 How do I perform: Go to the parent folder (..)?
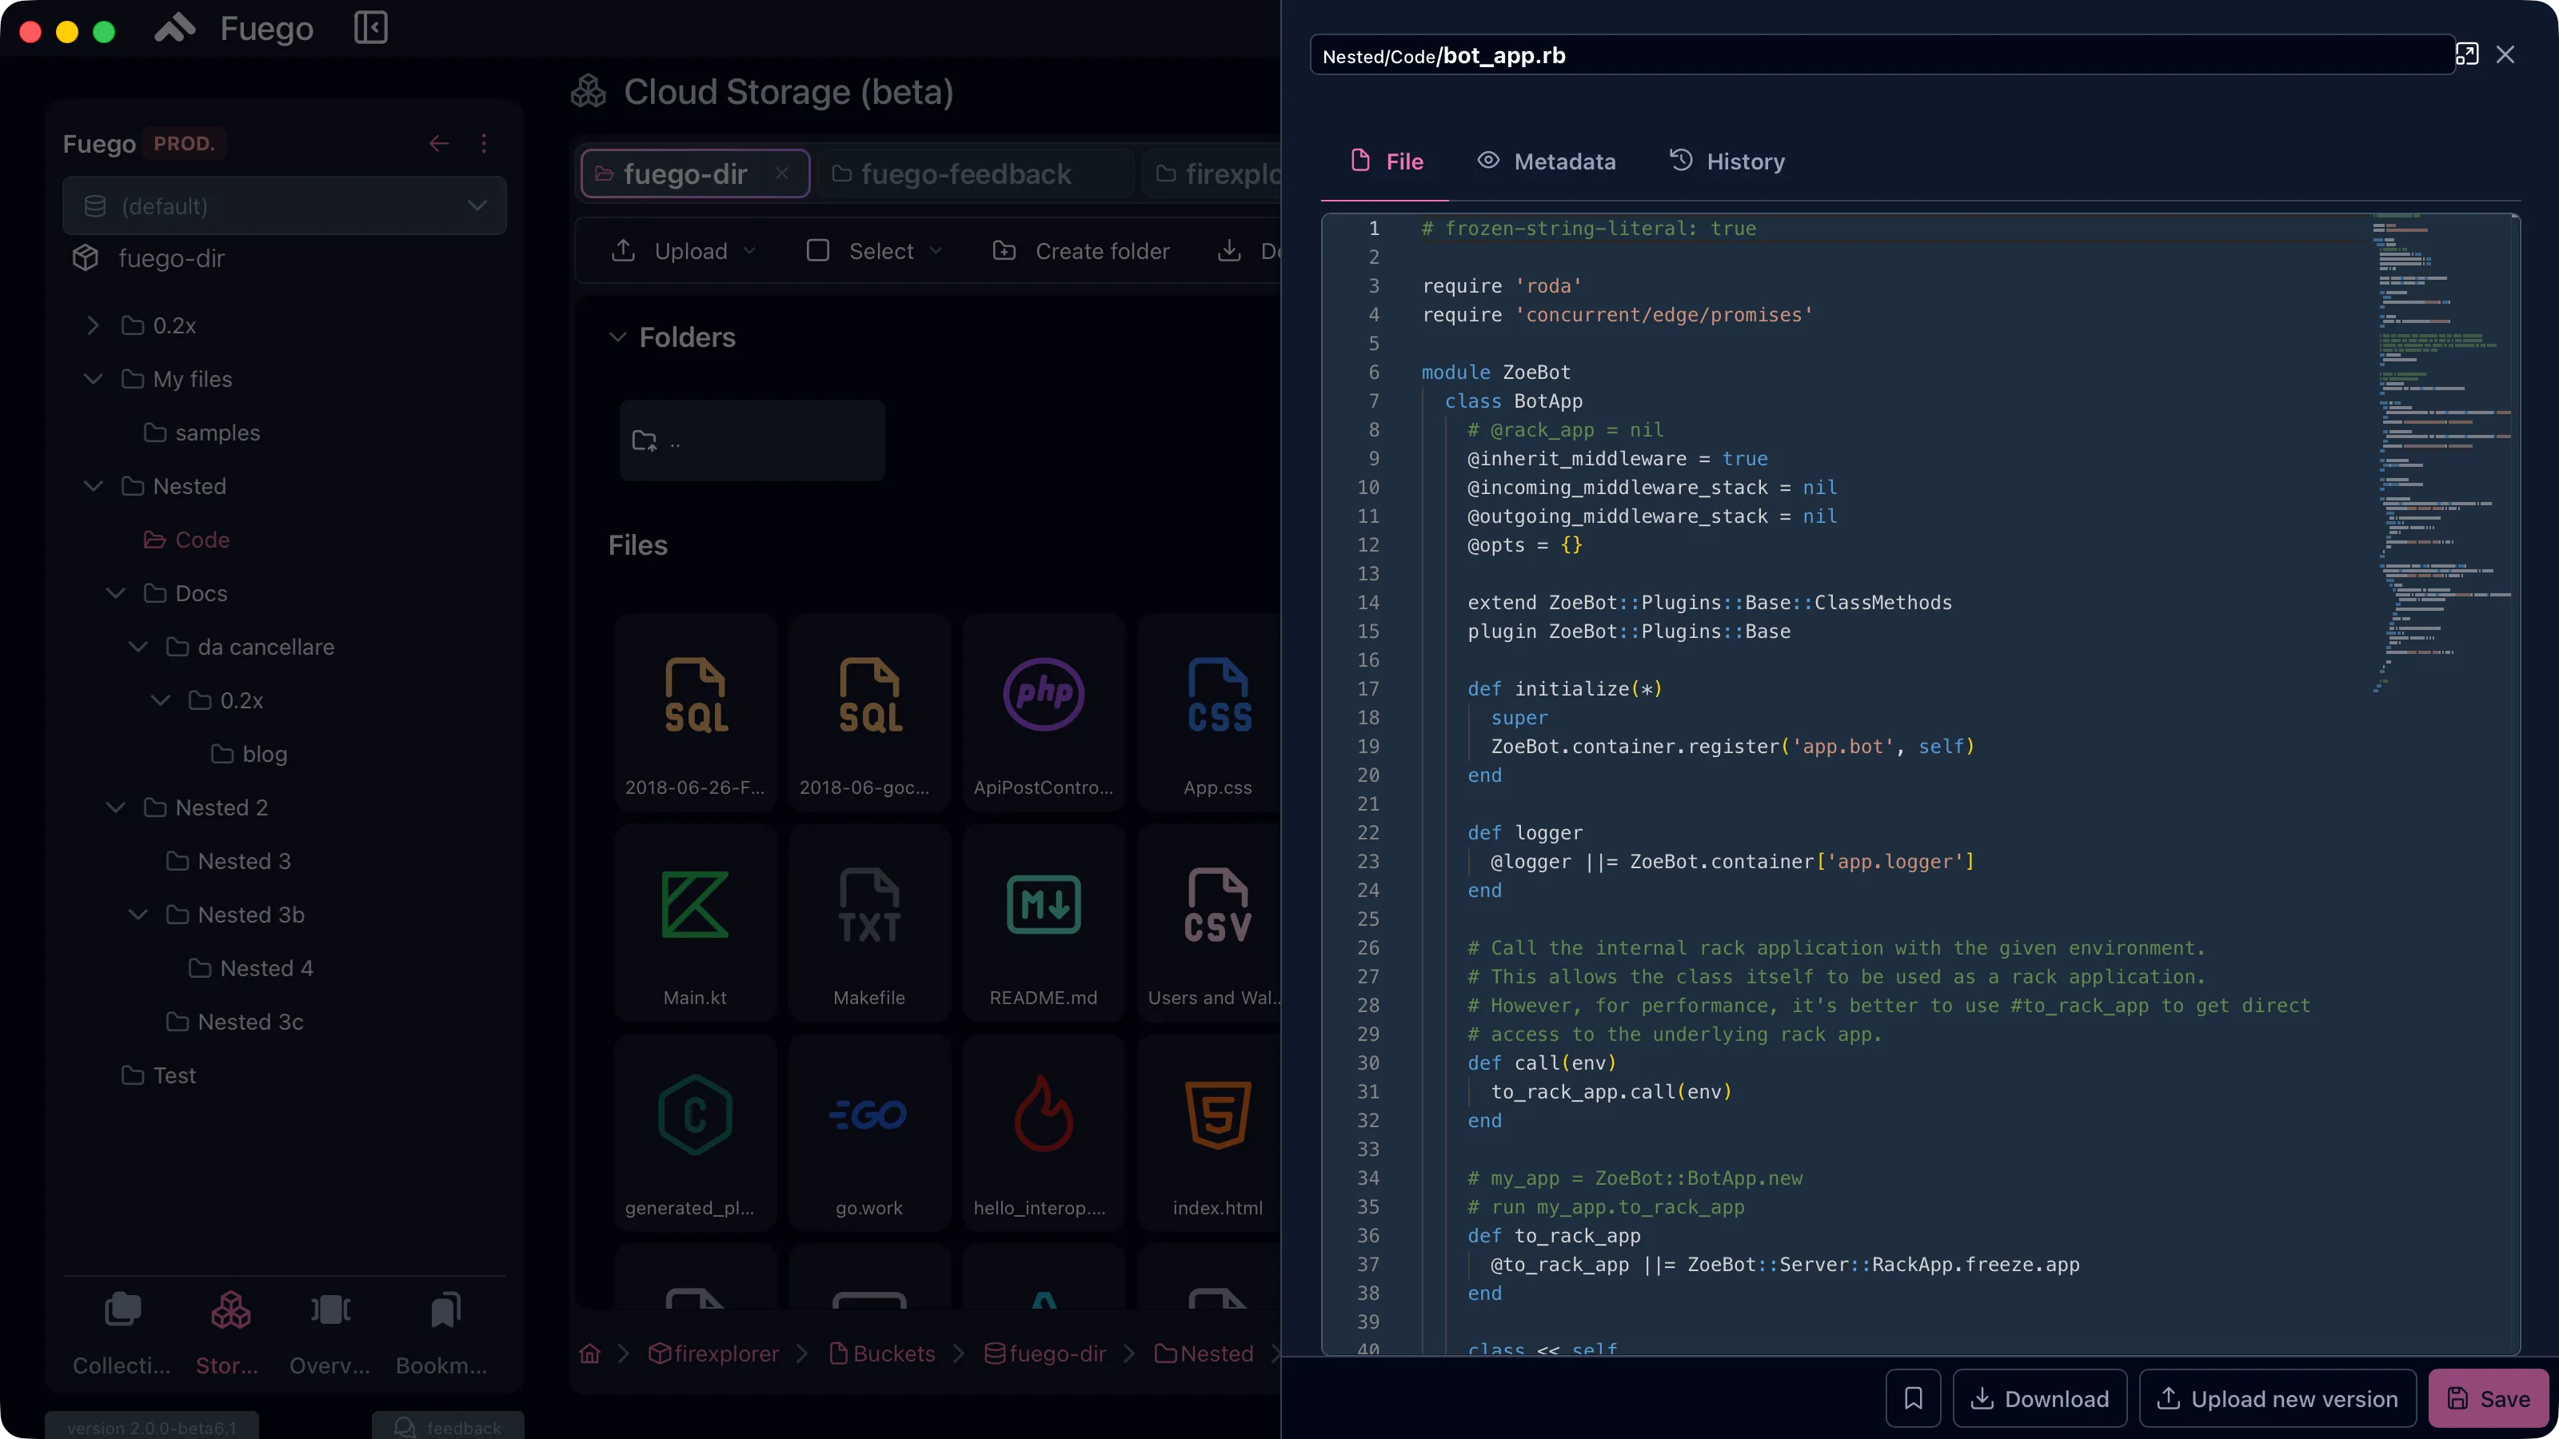tap(752, 441)
